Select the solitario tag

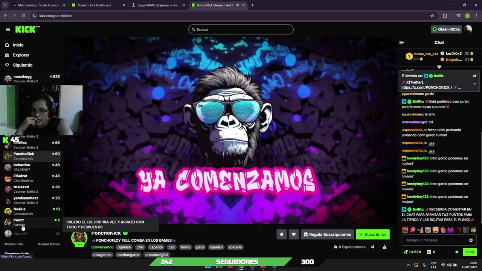coord(235,247)
